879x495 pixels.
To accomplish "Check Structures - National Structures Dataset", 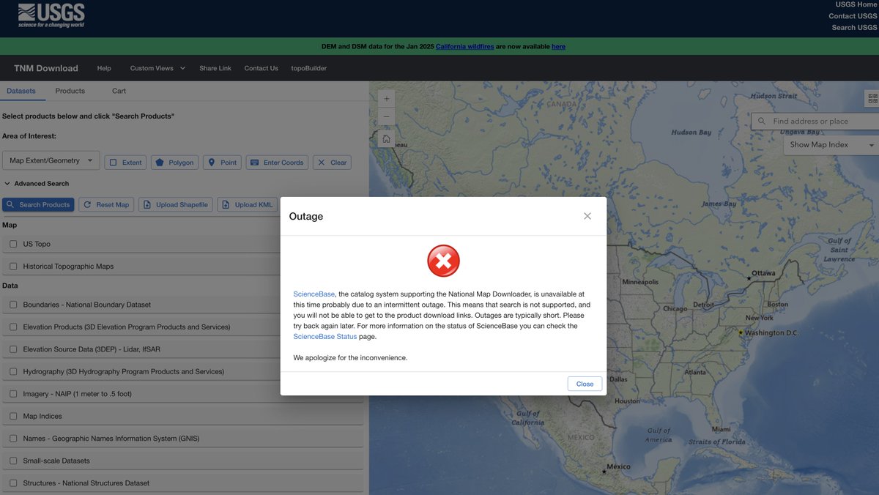I will point(13,483).
